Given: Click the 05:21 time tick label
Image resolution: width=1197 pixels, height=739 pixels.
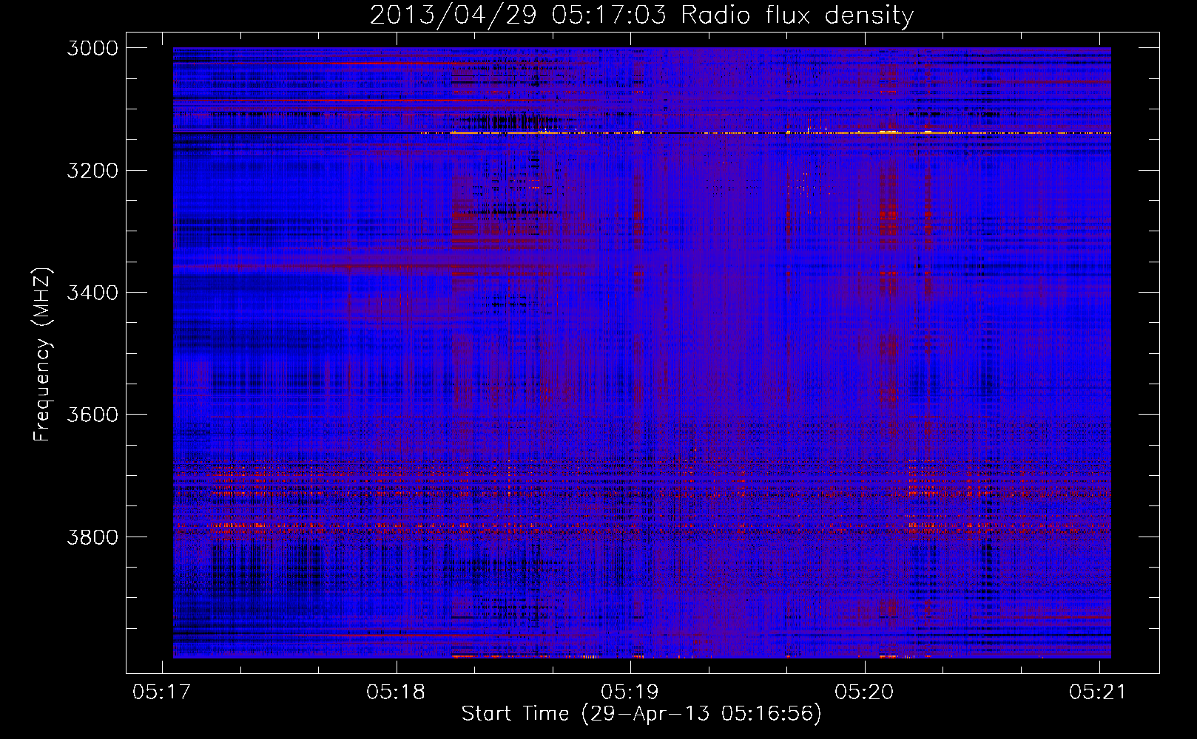Looking at the screenshot, I should point(1098,692).
